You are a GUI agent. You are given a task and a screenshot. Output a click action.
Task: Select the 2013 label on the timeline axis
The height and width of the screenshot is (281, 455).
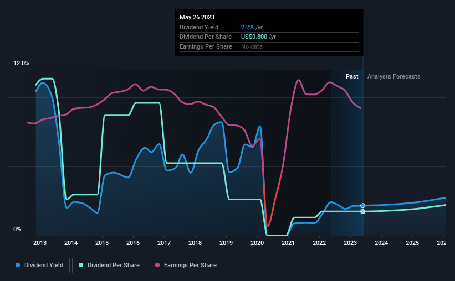click(x=40, y=243)
